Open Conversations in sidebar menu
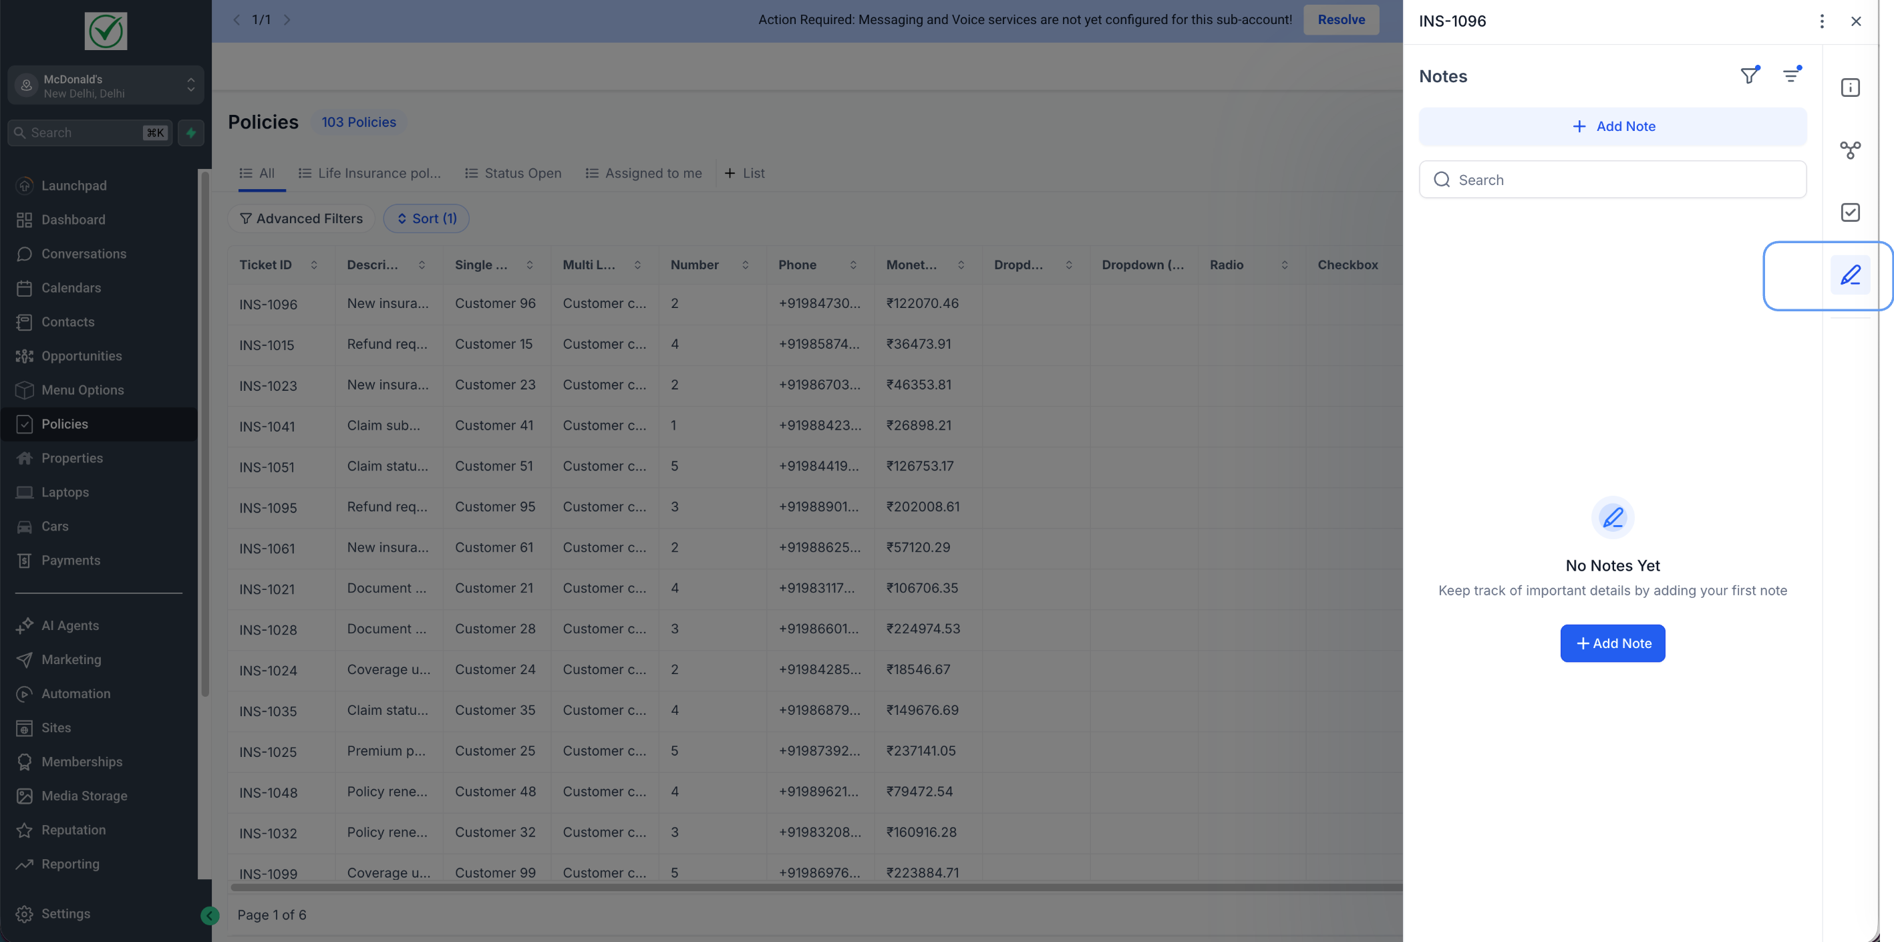 (x=84, y=254)
